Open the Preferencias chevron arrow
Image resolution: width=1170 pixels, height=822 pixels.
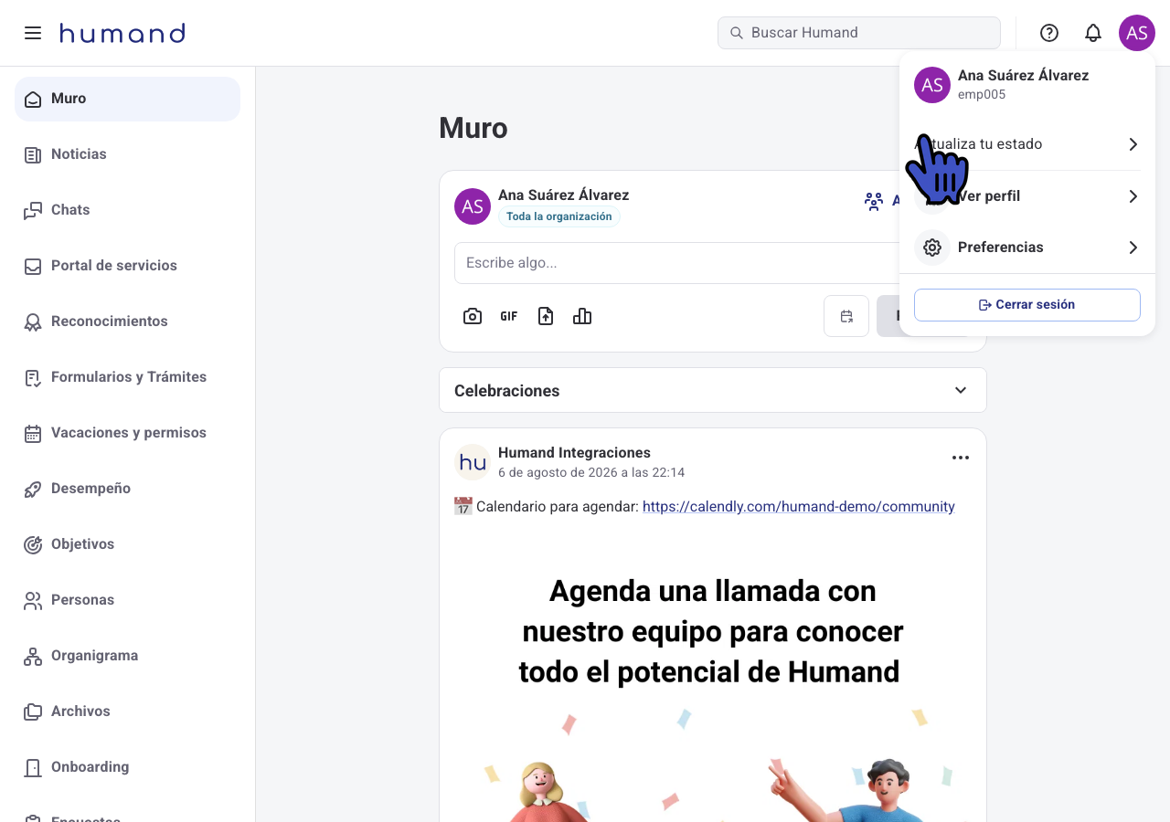[1133, 248]
